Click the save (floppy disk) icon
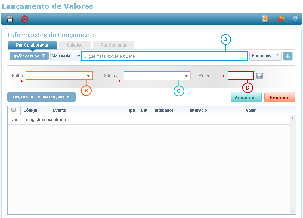The width and height of the screenshot is (303, 218). coord(10,19)
